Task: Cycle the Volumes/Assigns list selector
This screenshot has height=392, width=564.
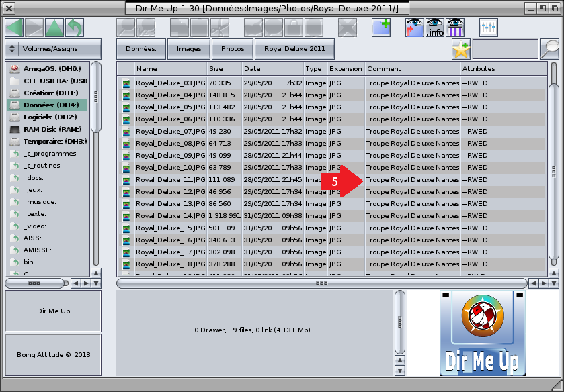Action: (x=53, y=49)
